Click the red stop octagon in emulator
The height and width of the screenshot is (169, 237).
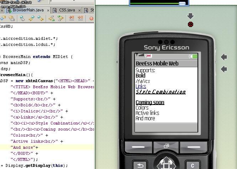pos(190,24)
